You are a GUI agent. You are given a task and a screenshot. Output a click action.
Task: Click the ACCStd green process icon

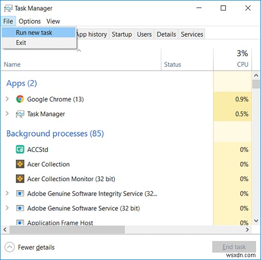[x=20, y=149]
